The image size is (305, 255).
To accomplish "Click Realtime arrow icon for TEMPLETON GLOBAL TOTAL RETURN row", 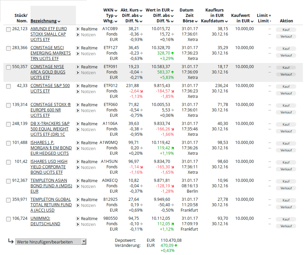I will (x=78, y=199).
